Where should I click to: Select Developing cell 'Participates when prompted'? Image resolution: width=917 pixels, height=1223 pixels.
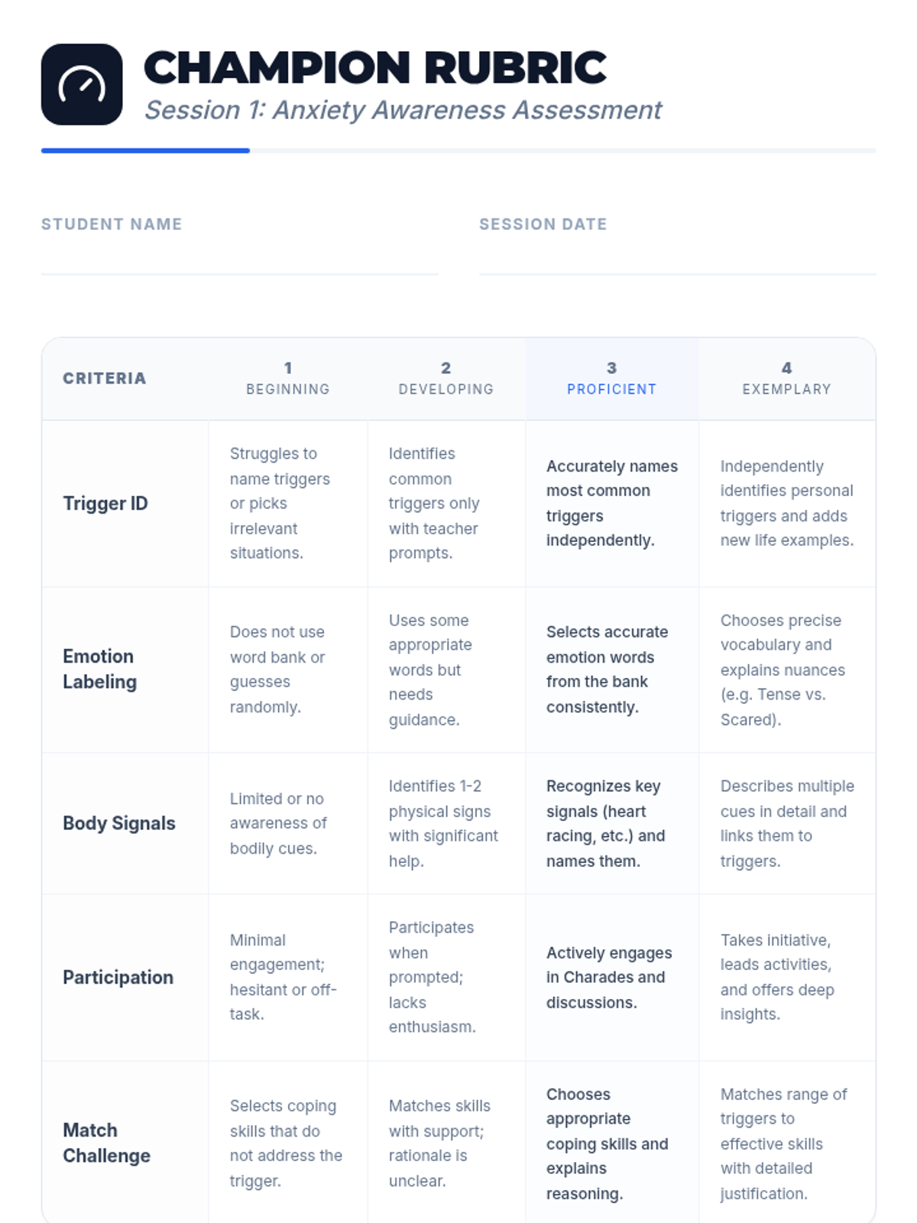(446, 977)
